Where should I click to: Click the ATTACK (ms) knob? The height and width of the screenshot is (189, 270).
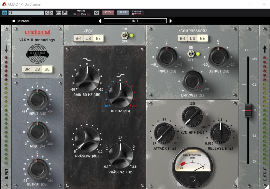tap(164, 133)
